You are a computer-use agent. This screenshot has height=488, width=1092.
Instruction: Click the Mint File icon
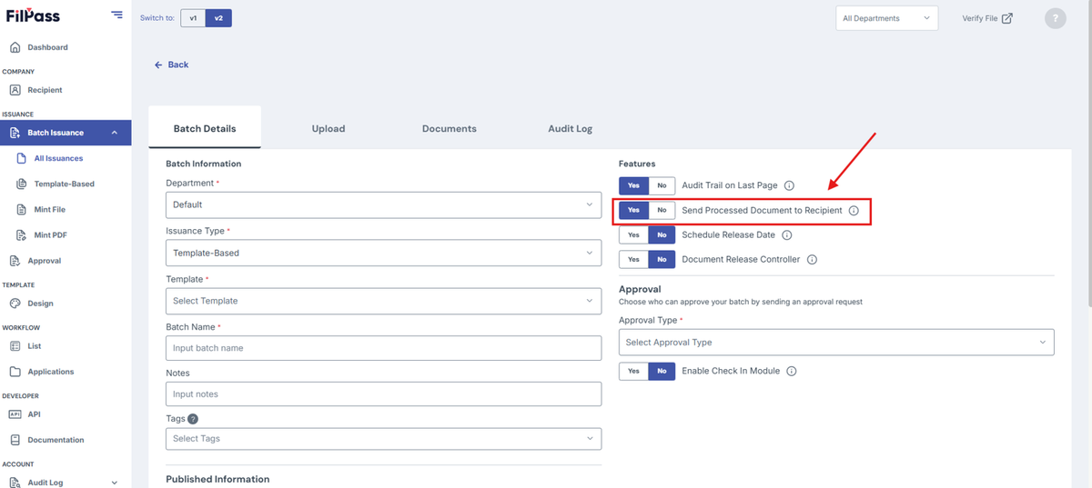click(x=22, y=209)
